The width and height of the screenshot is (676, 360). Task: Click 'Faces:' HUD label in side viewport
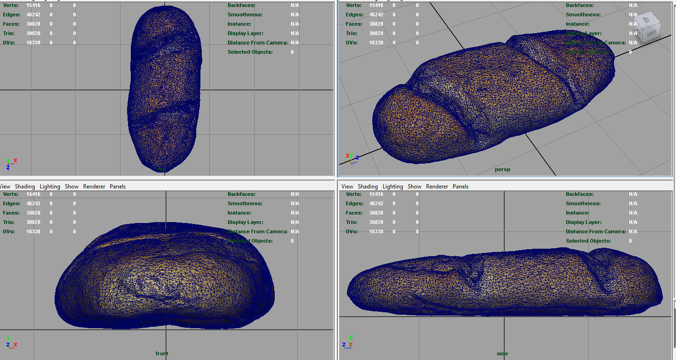coord(354,213)
